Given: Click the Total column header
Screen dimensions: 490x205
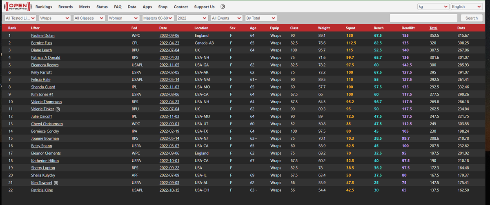Looking at the screenshot, I should tap(433, 28).
